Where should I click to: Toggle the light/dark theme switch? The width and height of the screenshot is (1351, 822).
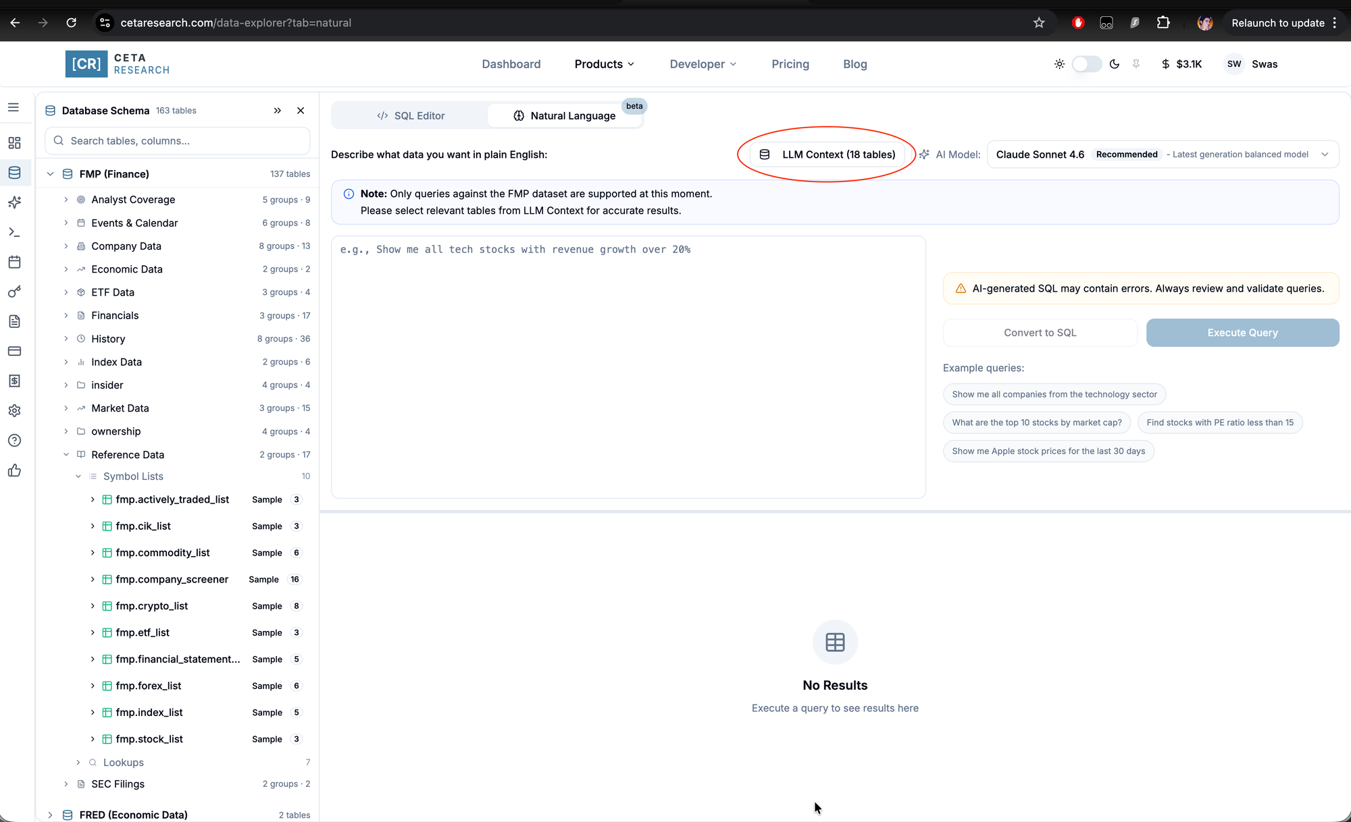point(1087,64)
